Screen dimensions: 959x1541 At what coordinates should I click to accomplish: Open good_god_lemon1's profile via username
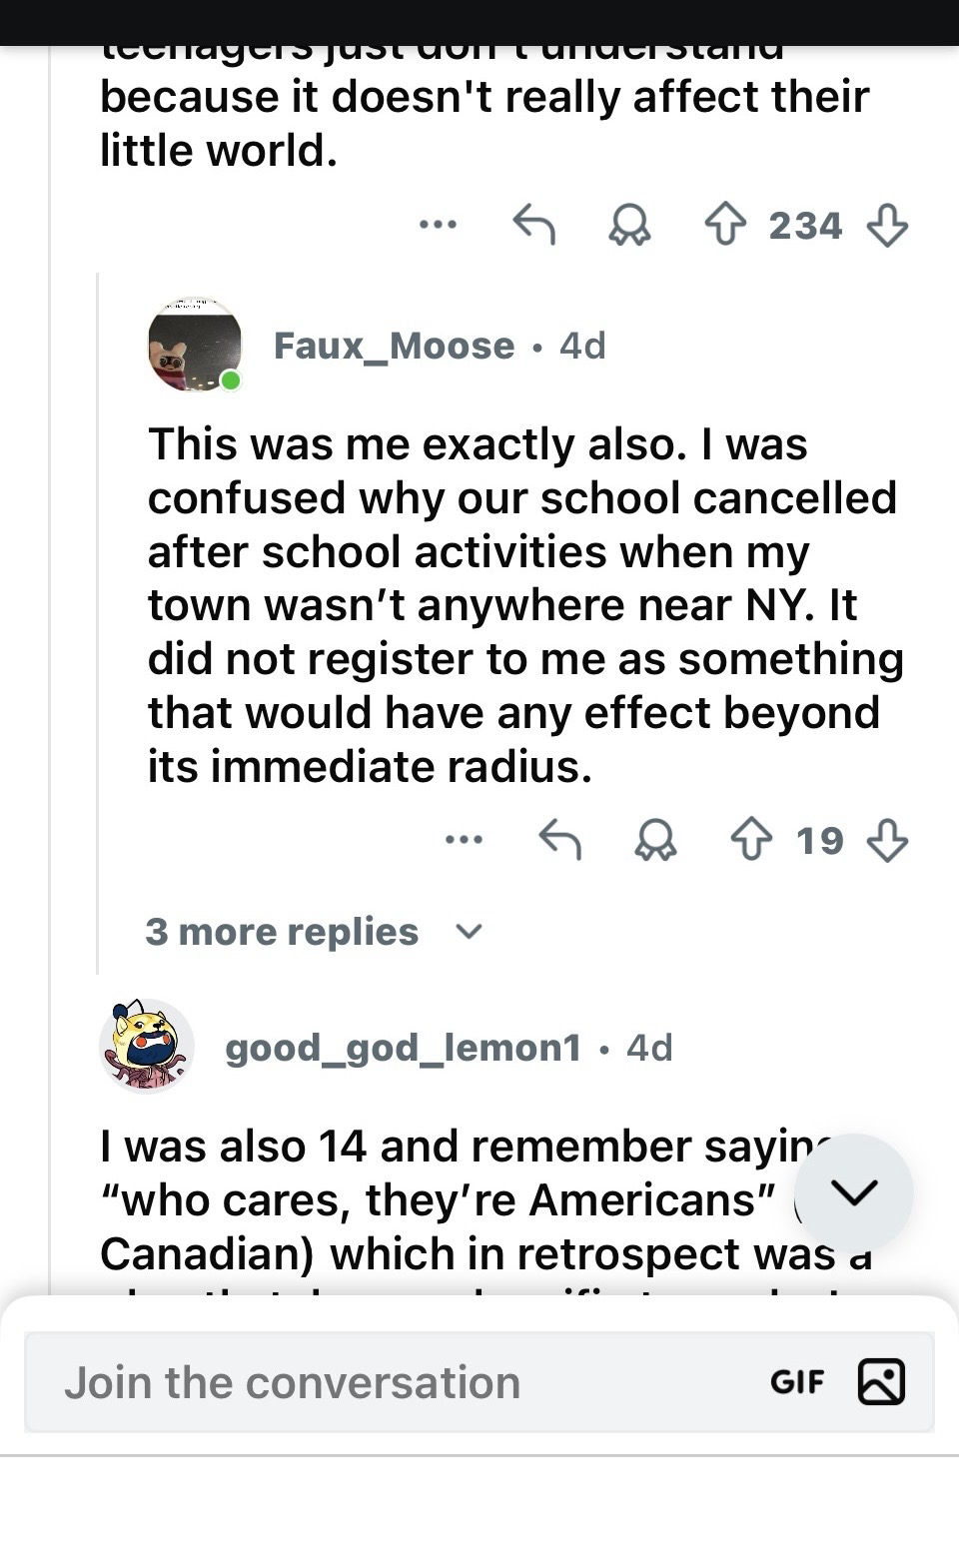(403, 1048)
